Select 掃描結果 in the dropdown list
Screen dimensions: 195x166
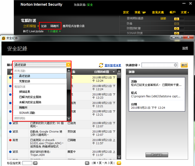(x=40, y=92)
